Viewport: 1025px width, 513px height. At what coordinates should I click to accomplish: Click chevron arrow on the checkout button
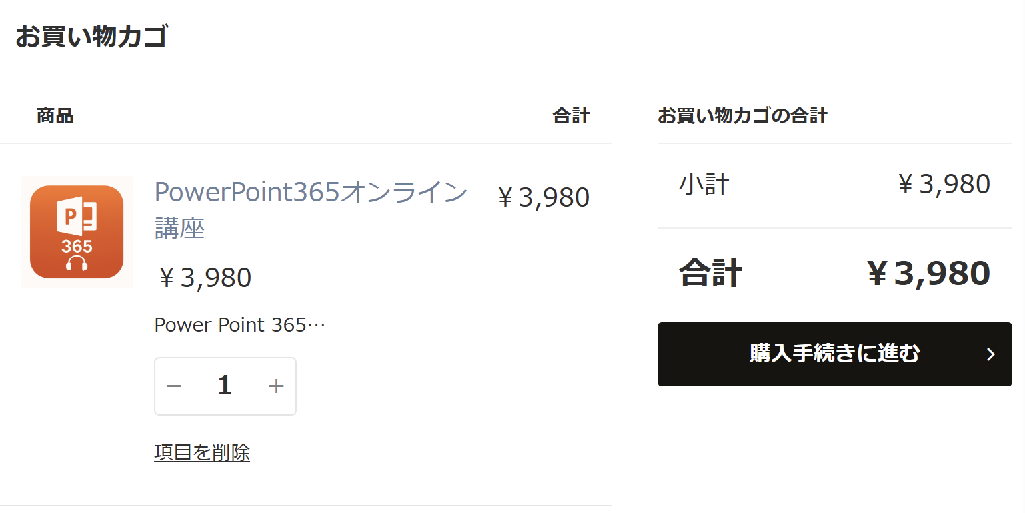point(990,354)
